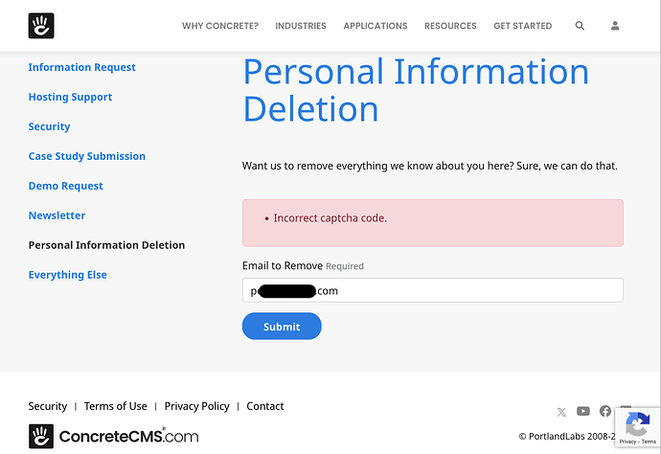The height and width of the screenshot is (454, 661).
Task: Expand the Applications menu
Action: 376,26
